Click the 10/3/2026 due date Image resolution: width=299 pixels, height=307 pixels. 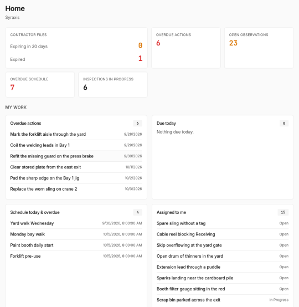pyautogui.click(x=133, y=189)
